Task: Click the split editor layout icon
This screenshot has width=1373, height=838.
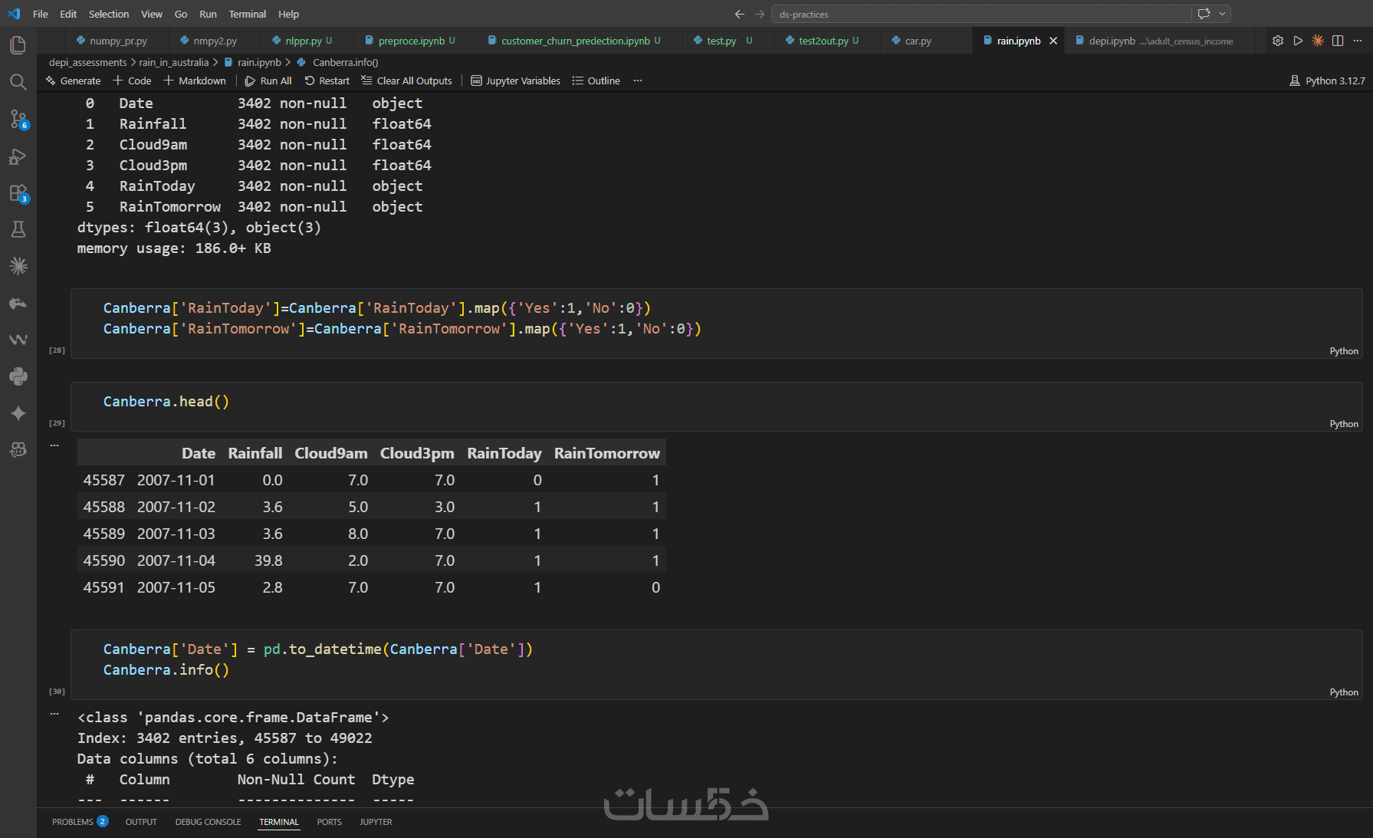Action: tap(1338, 41)
